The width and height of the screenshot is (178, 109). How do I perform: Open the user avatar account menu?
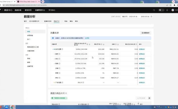[x=173, y=10]
